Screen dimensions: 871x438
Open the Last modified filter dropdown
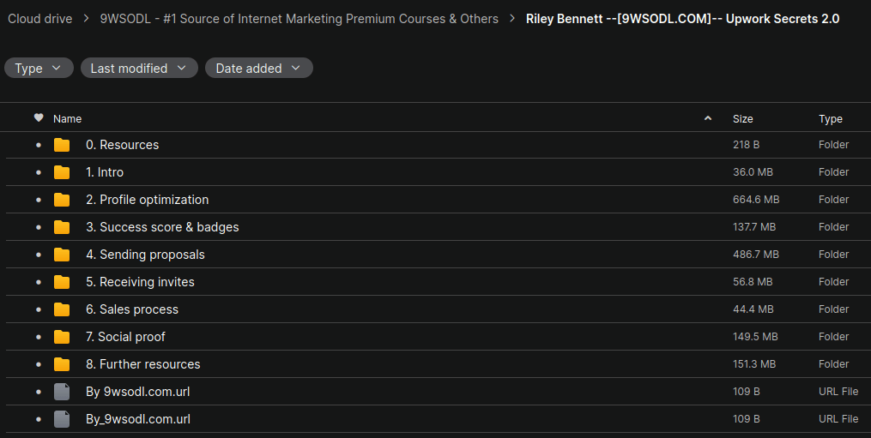(x=138, y=69)
